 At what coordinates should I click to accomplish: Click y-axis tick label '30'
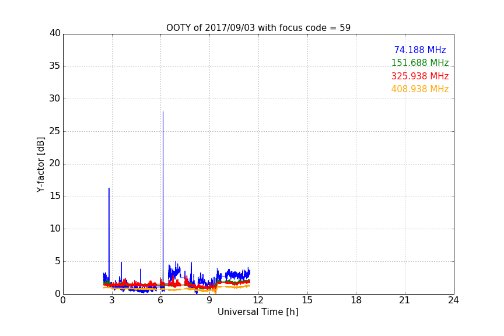coord(55,99)
